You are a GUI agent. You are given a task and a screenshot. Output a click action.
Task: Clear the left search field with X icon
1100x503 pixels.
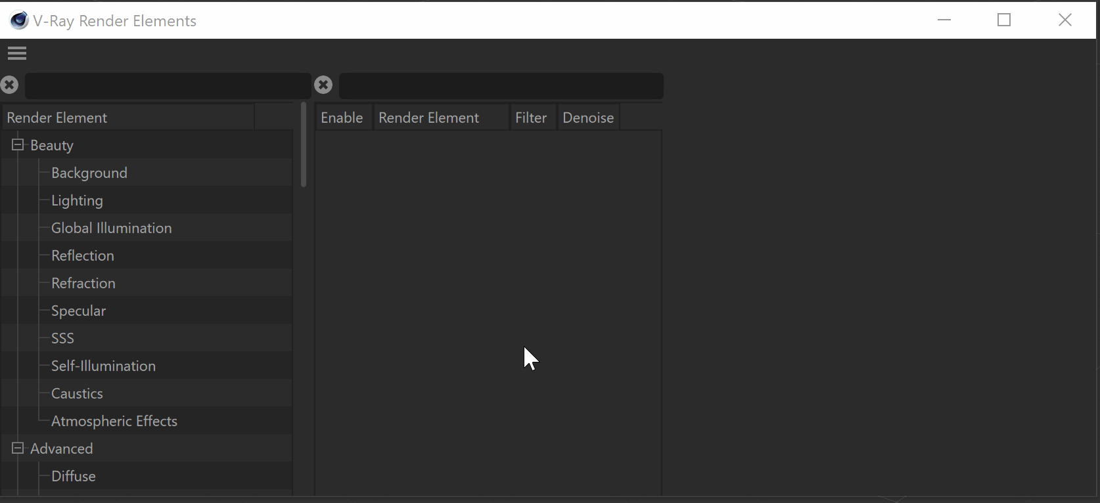coord(9,85)
